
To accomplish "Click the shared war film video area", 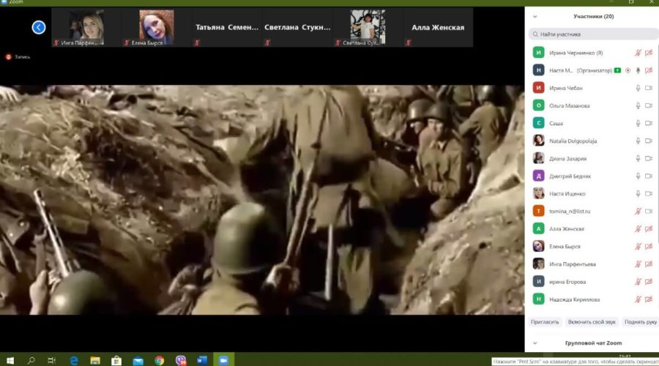I will tap(262, 200).
